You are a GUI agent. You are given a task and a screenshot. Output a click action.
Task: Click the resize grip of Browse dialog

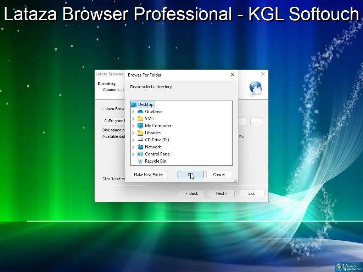coord(236,180)
